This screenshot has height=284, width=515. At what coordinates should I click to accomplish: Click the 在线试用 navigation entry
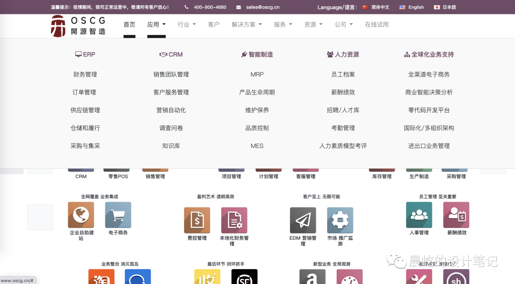click(x=377, y=24)
